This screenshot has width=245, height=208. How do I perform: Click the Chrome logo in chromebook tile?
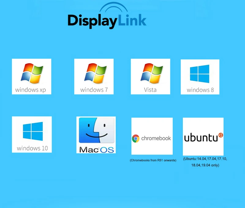click(x=136, y=138)
